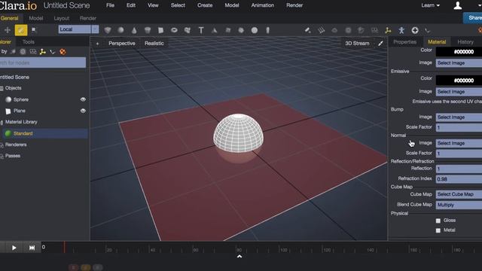Click the bone tool icon in toolbar
The height and width of the screenshot is (271, 482).
pyautogui.click(x=428, y=30)
